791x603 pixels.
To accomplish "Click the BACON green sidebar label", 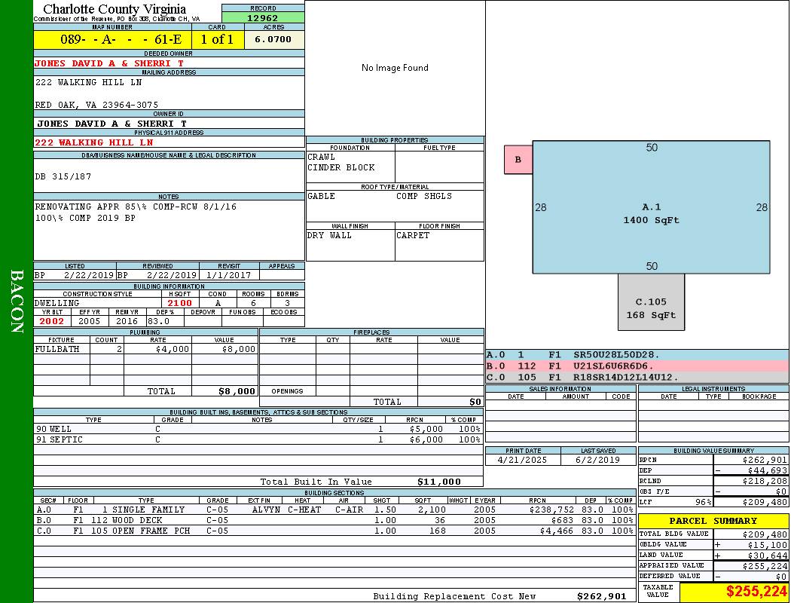I will [17, 301].
